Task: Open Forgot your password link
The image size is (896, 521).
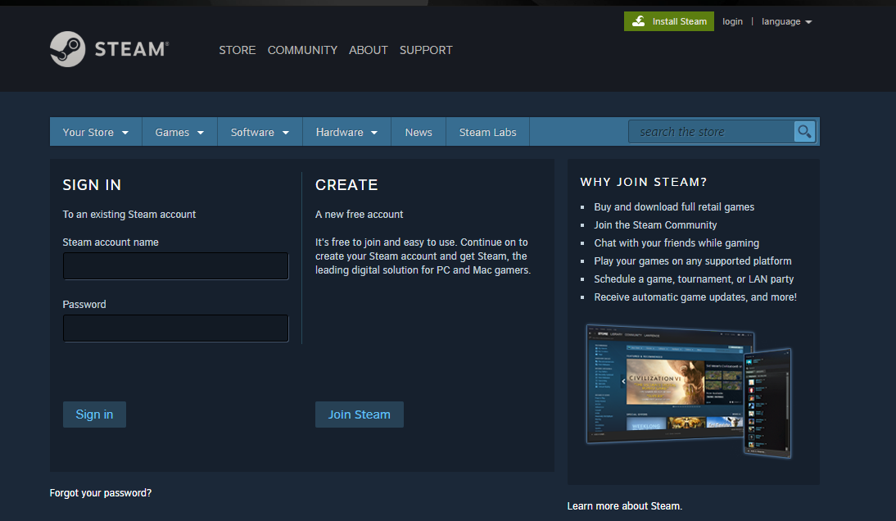Action: (101, 492)
